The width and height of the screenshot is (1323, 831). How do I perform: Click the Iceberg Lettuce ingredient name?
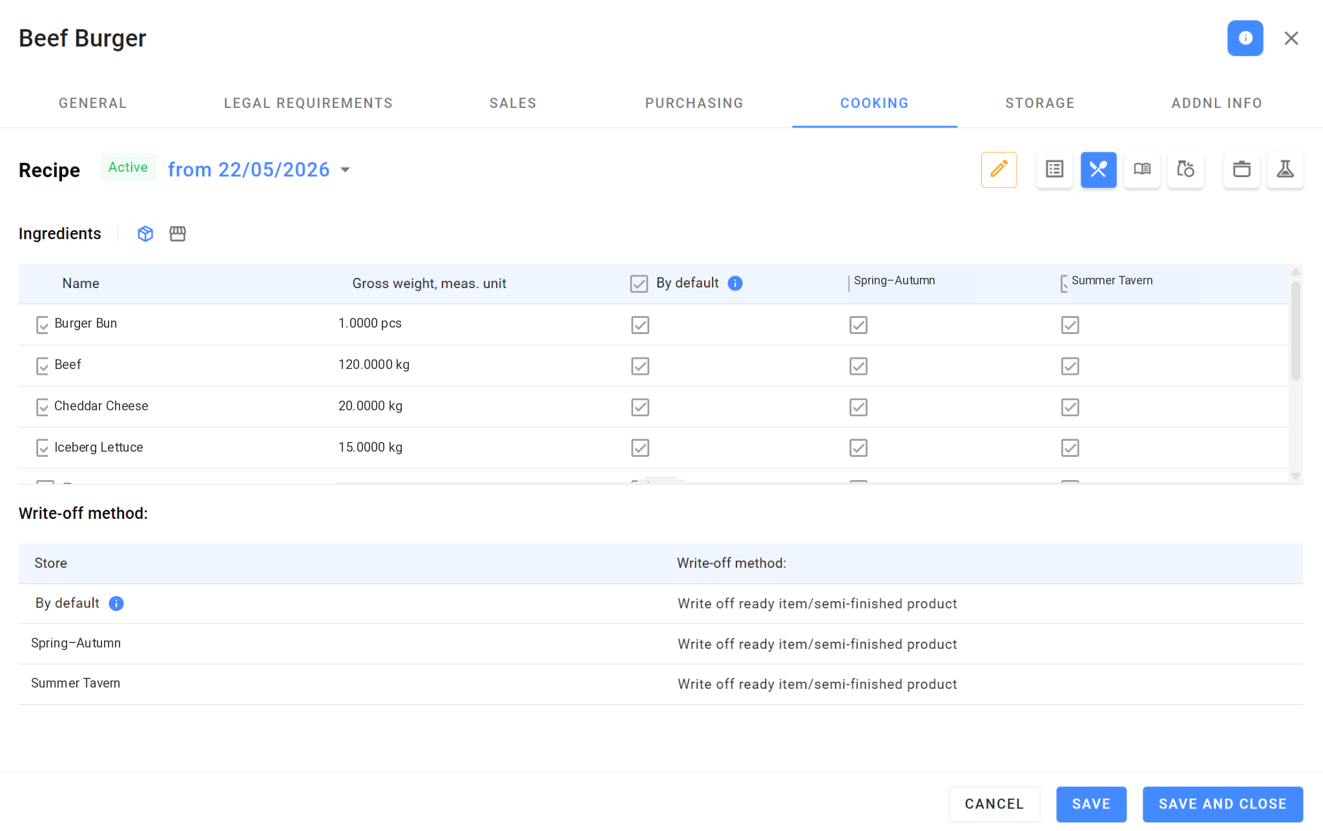[99, 447]
